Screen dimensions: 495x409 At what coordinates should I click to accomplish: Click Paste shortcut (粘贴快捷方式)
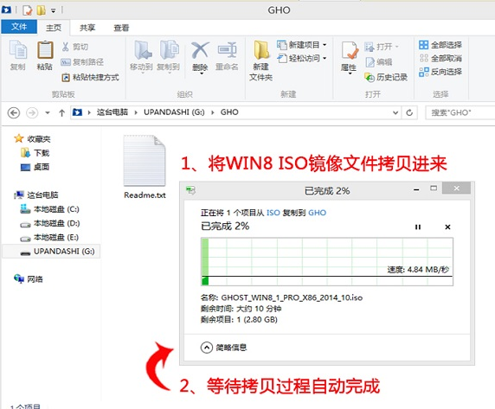90,77
